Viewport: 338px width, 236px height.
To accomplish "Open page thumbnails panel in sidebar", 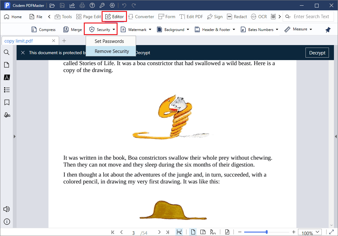I will click(x=7, y=65).
